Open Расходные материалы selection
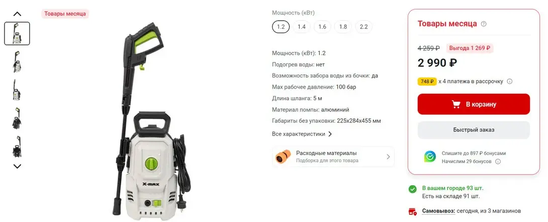Viewport: 548px width, 222px height. point(333,157)
